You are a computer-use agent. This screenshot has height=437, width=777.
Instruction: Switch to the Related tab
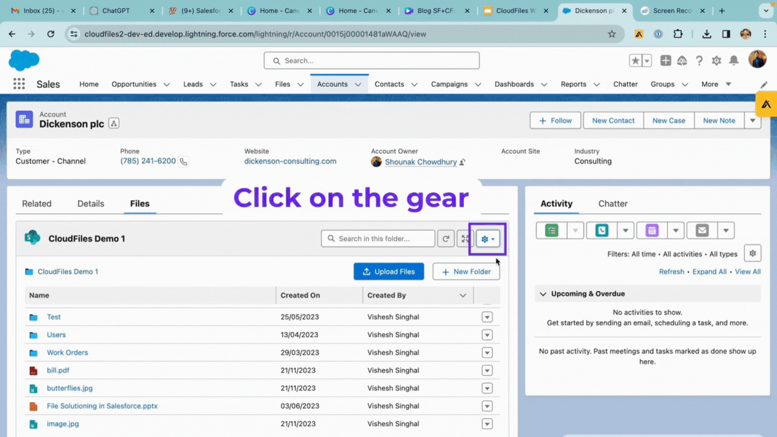(x=37, y=204)
